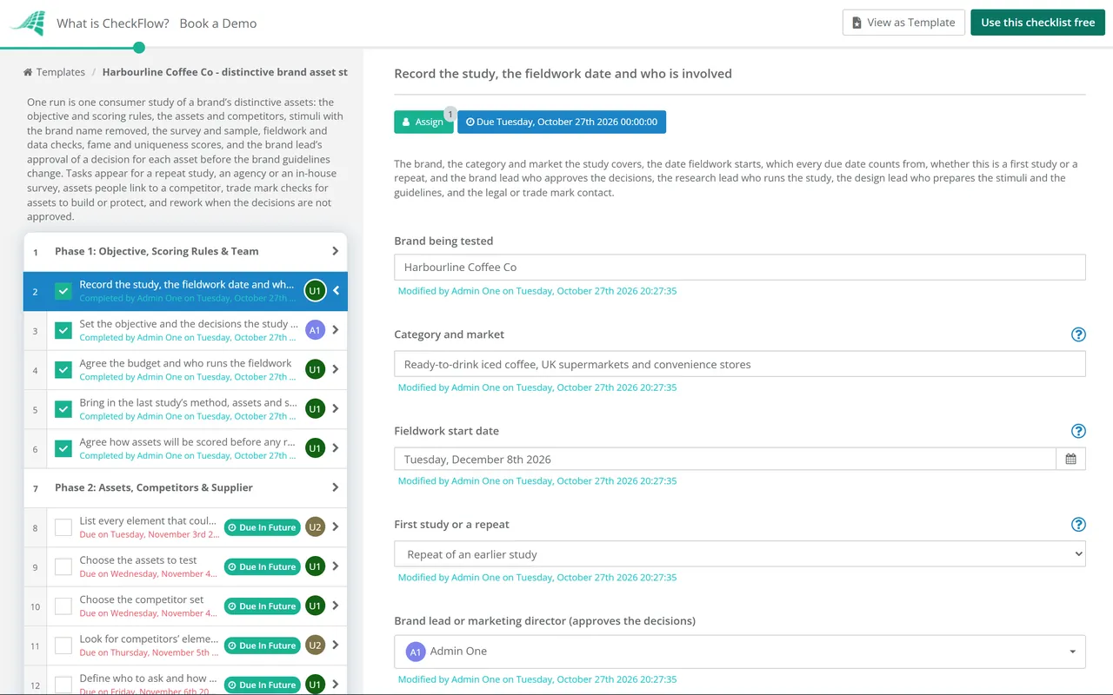Open the Agree how assets will be scored chevron
Screen dimensions: 1113x695
[336, 448]
